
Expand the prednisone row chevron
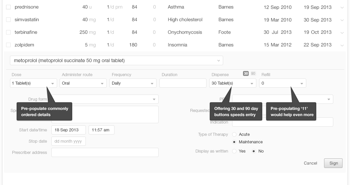[342, 8]
